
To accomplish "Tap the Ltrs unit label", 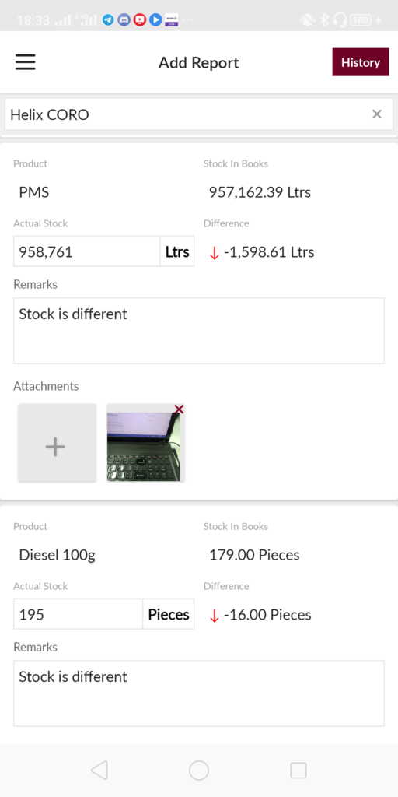I will coord(177,251).
